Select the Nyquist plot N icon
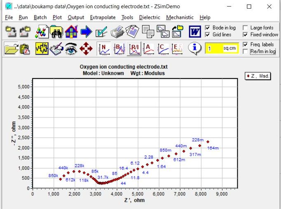The height and width of the screenshot is (209, 281). [x=104, y=49]
